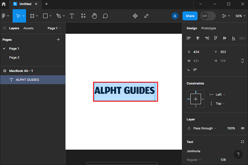
Task: Click the Align left icon
Action: [x=189, y=38]
